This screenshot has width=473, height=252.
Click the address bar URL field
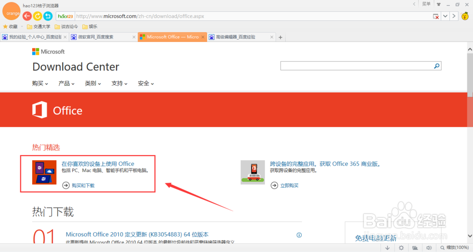254,16
